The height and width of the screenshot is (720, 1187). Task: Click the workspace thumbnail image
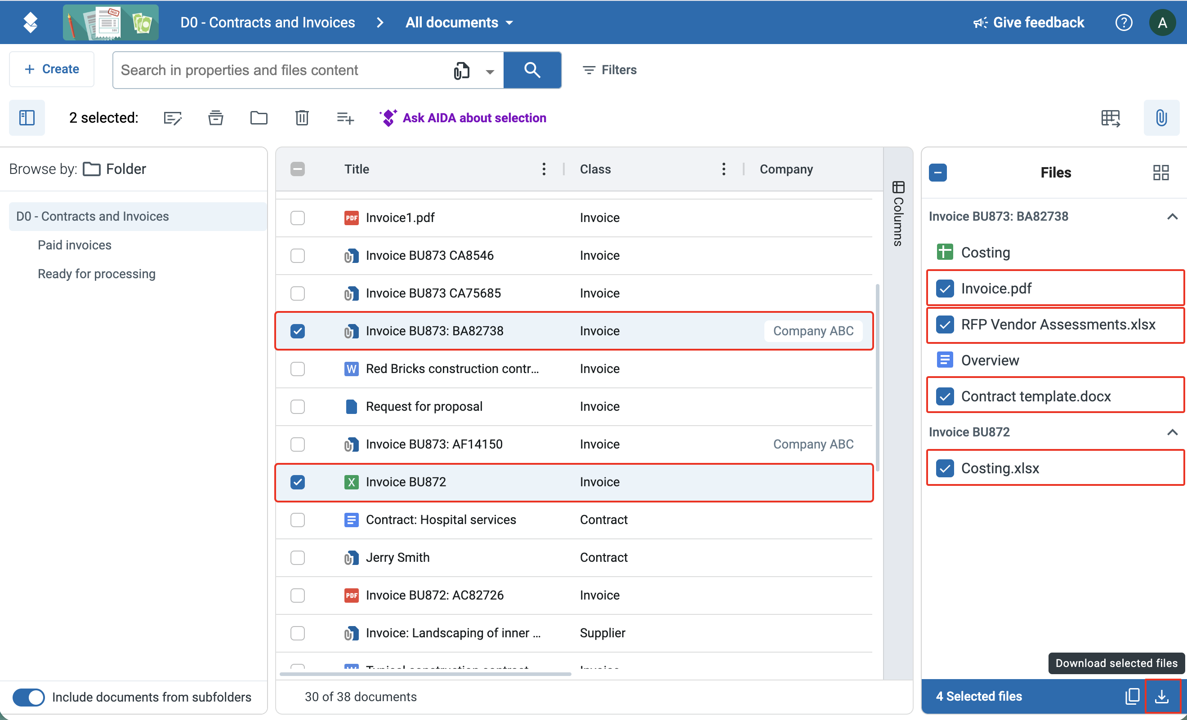click(x=111, y=22)
